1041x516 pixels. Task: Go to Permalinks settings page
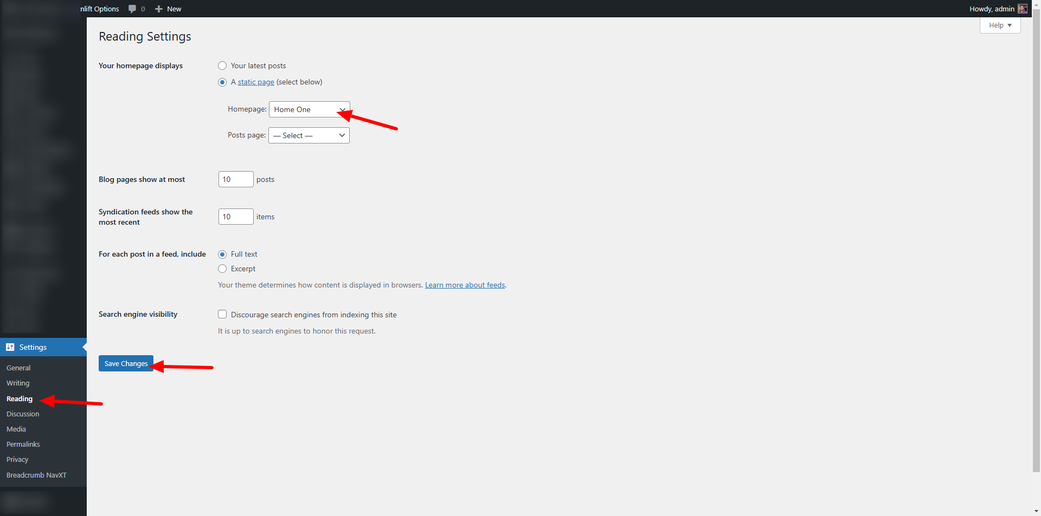coord(23,444)
